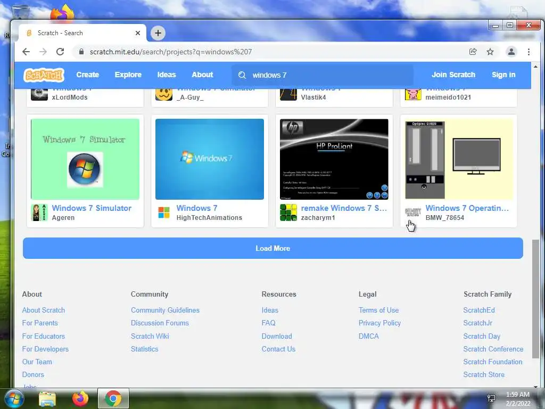This screenshot has height=409, width=545.
Task: Select the Scratch - Search browser tab
Action: (82, 33)
